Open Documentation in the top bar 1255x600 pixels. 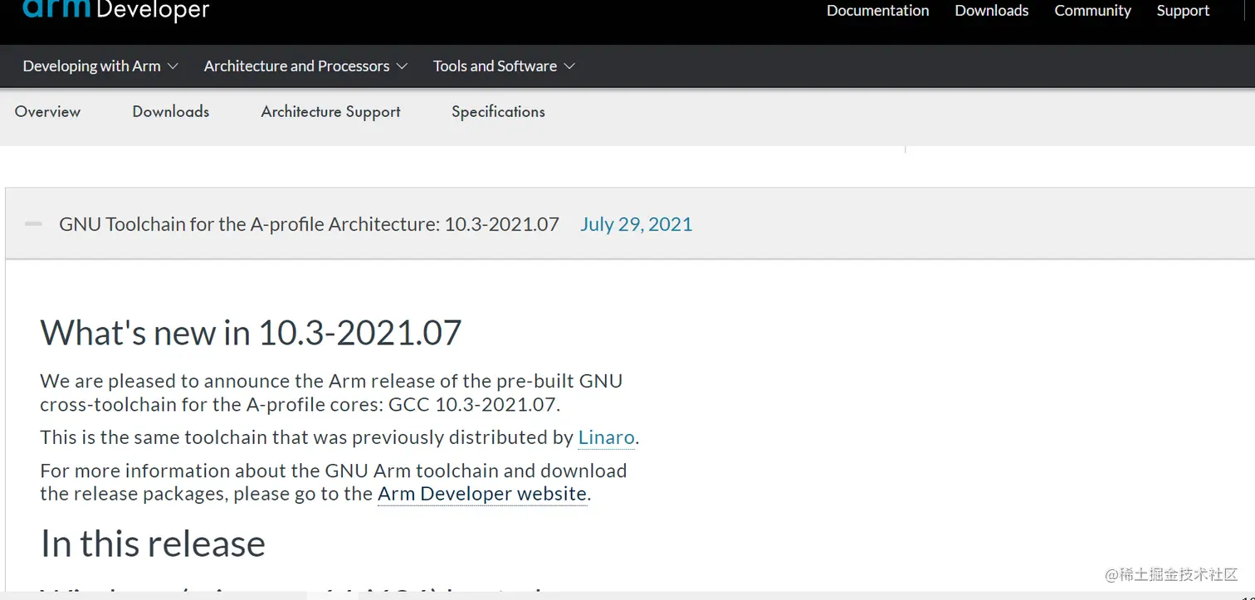pos(877,11)
